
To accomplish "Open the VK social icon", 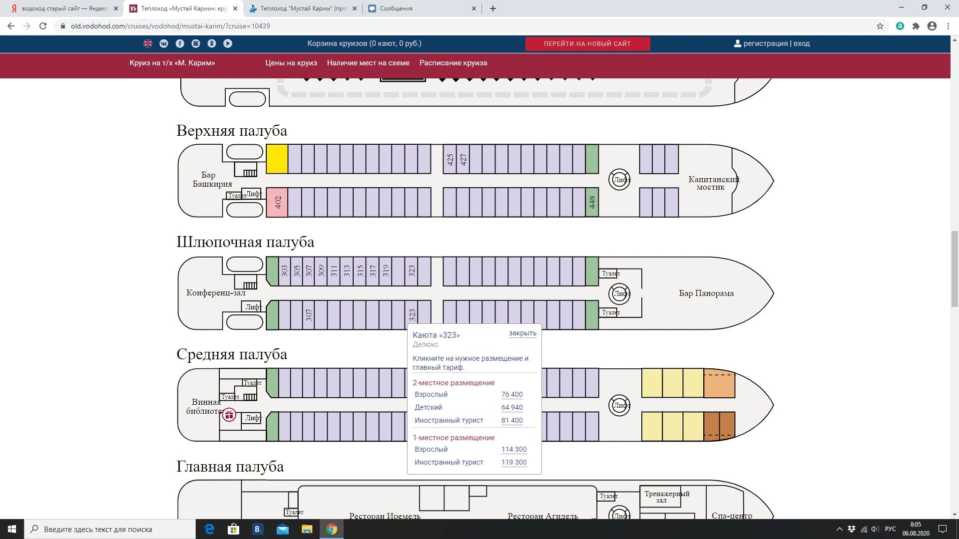I will pyautogui.click(x=164, y=43).
